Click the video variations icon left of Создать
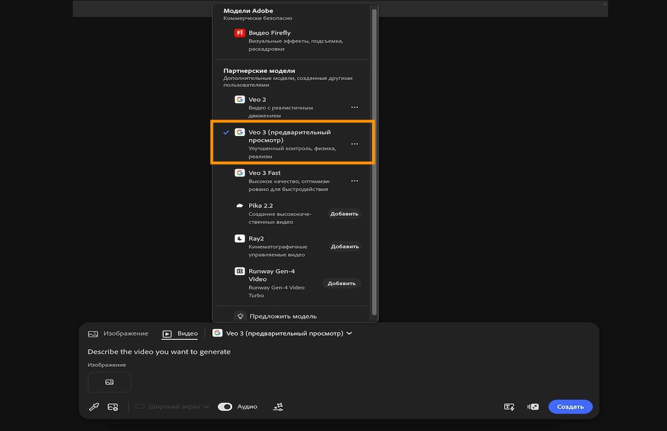The image size is (667, 431). [x=533, y=407]
